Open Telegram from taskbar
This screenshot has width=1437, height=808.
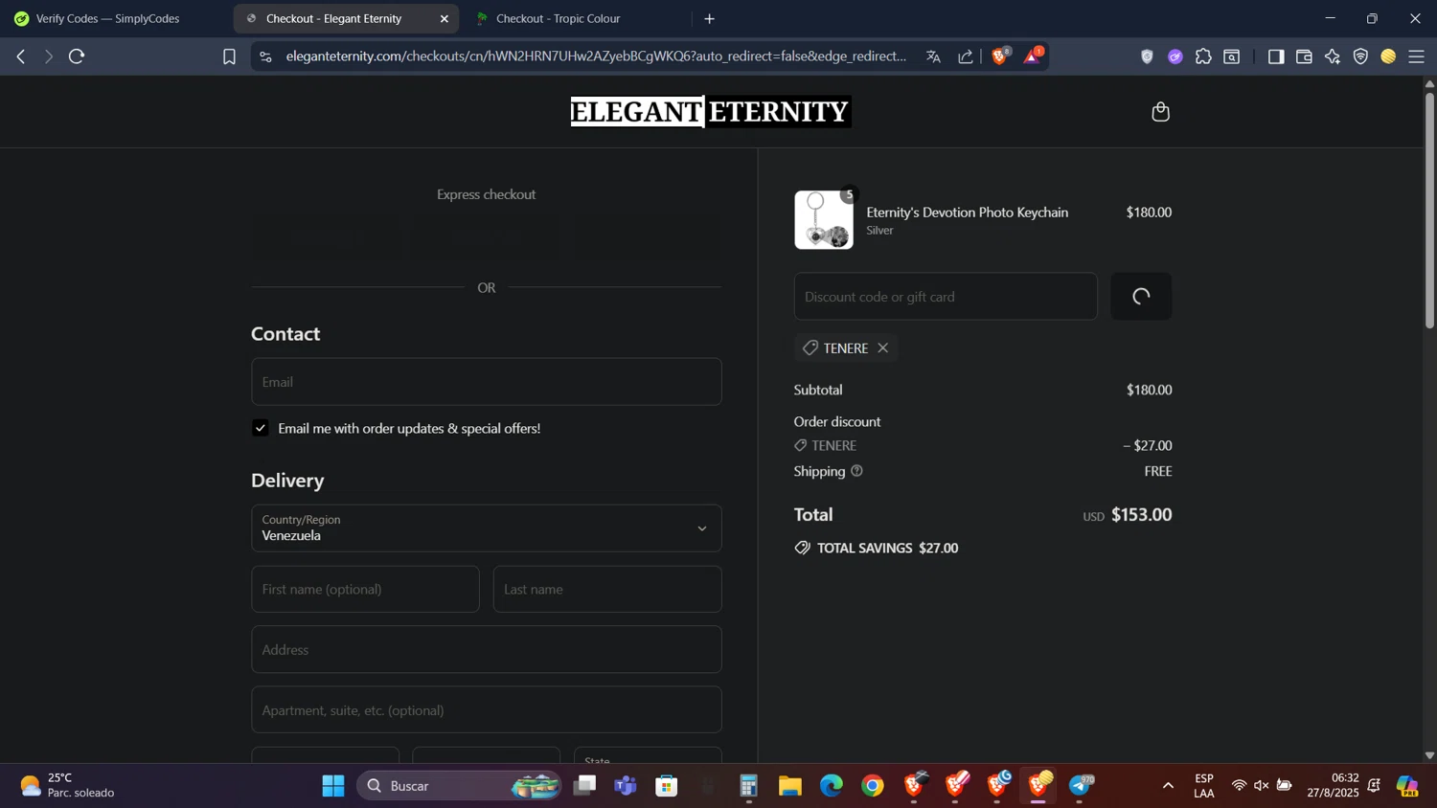pyautogui.click(x=1081, y=786)
